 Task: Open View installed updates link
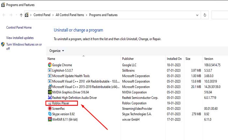click(20, 38)
